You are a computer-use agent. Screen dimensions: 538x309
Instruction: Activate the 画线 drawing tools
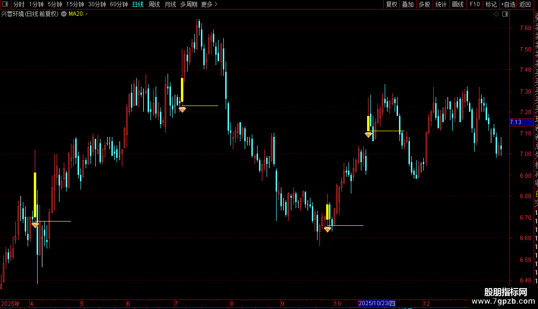(x=458, y=4)
